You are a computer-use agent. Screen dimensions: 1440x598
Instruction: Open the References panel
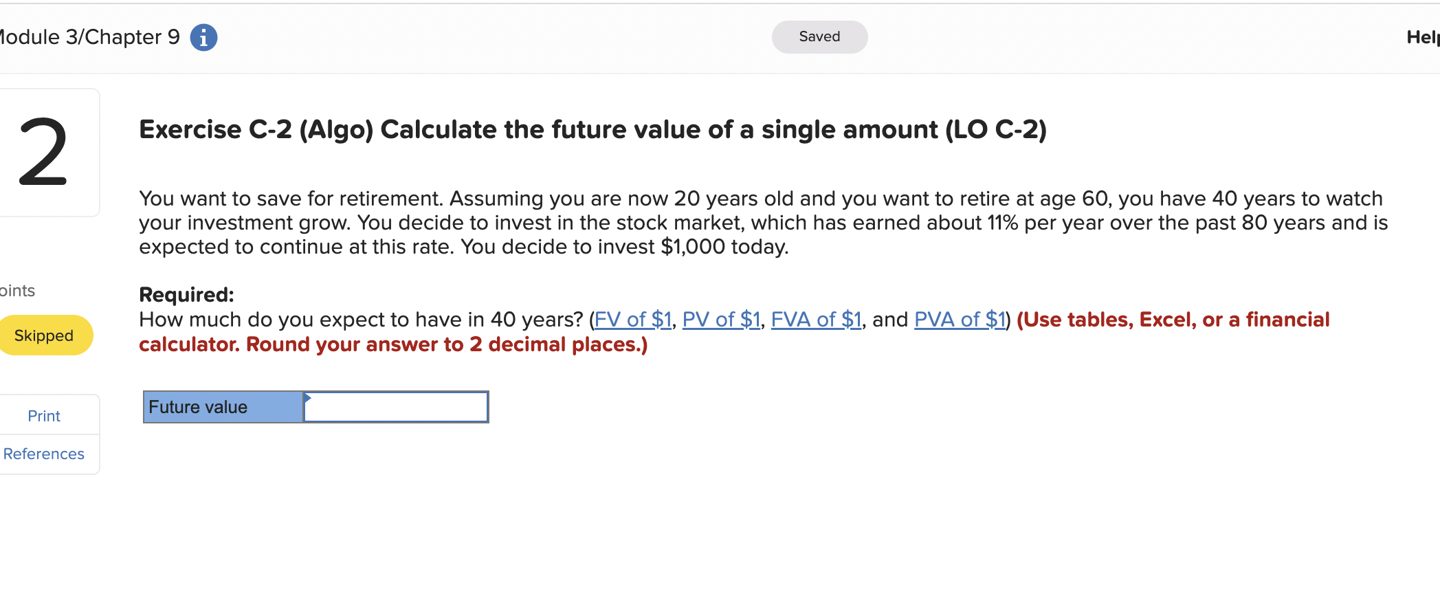(43, 454)
